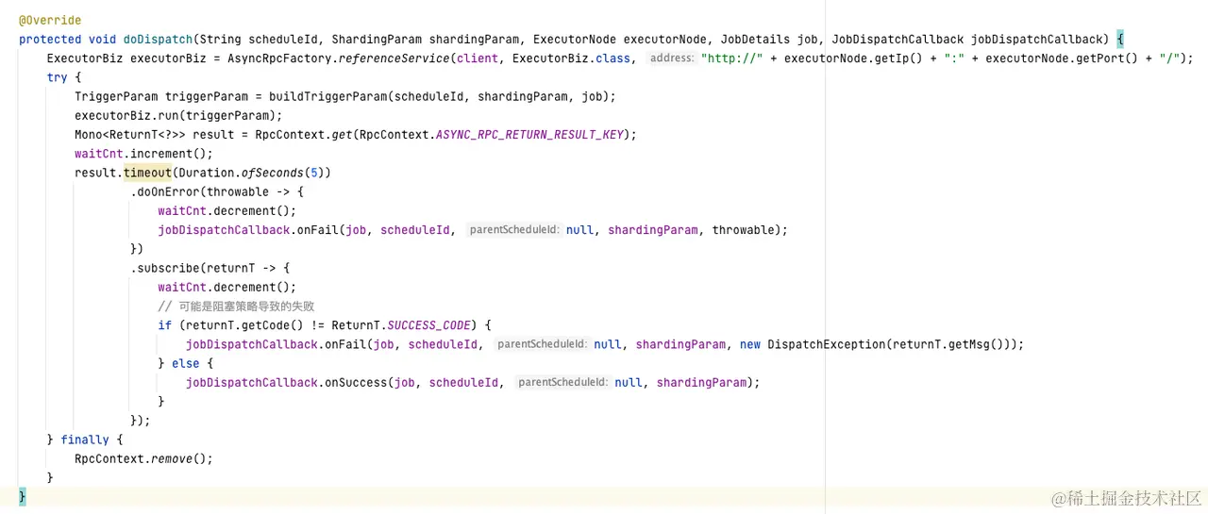Click the address: parameter hint

point(672,58)
